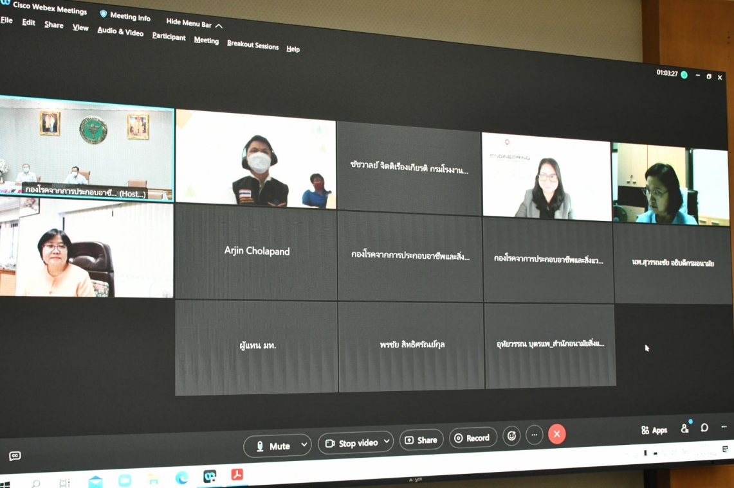This screenshot has height=488, width=734.
Task: Click the Windows Start button
Action: [x=5, y=484]
